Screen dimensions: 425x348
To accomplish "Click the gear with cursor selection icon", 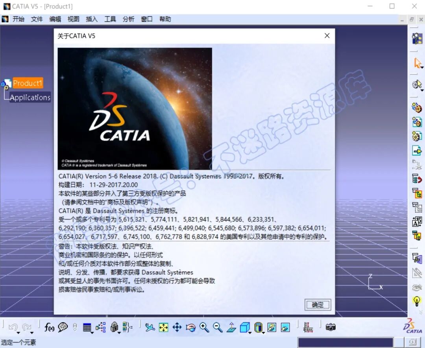I will click(x=417, y=85).
